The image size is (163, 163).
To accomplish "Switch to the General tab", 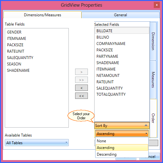I will [x=120, y=15].
